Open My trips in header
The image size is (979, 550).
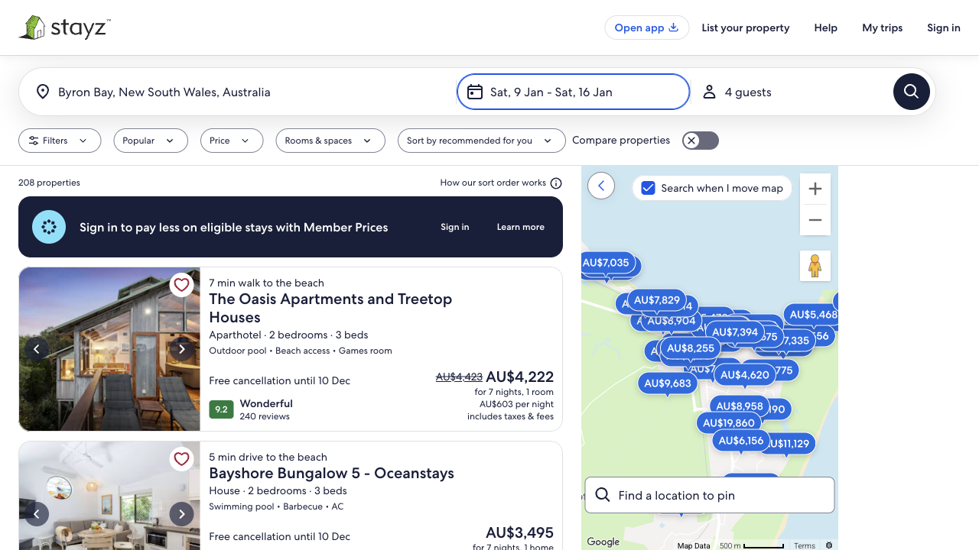pos(883,27)
